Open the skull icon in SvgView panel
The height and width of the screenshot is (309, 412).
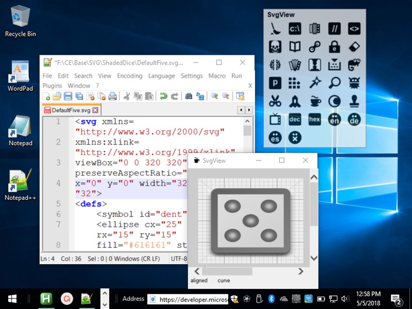click(x=275, y=46)
